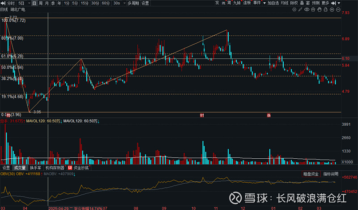Expand the dropdown arrow after 事件
Image resolution: width=358 pixels, height=210 pixels.
coord(264,3)
